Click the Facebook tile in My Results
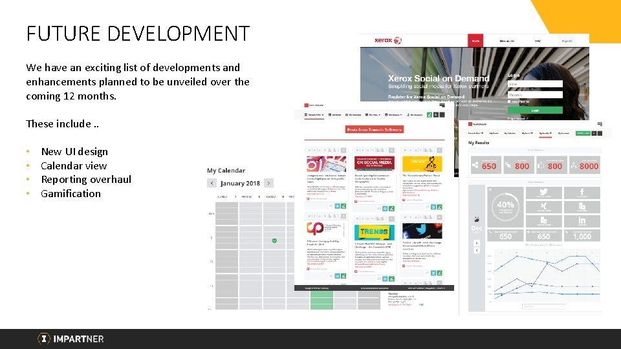This screenshot has width=621, height=349. (582, 193)
